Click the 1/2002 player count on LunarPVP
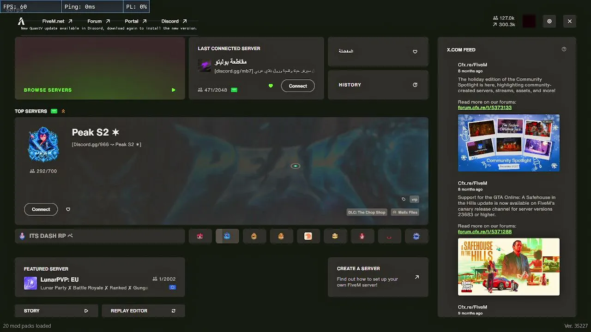 164,279
